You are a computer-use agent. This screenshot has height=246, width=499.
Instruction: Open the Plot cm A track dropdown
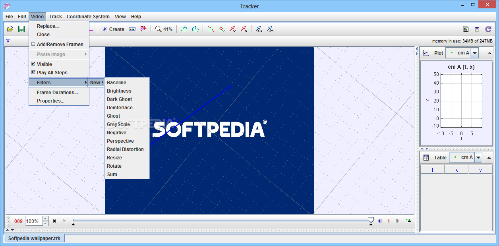475,53
